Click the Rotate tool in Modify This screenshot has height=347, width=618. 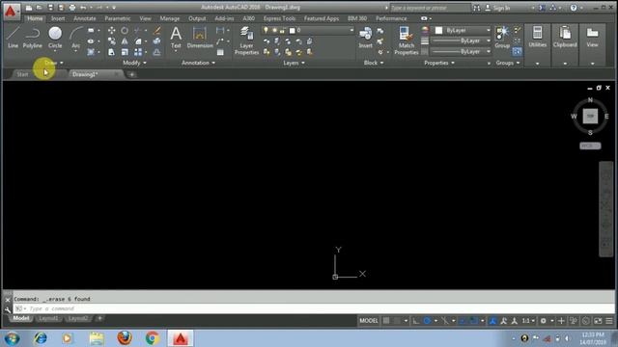[125, 30]
